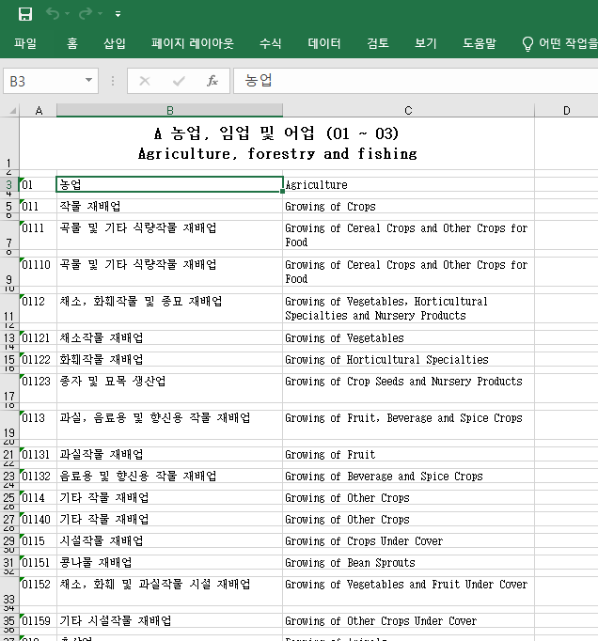Switch to the 페이지 레이아웃 tab
Image resolution: width=598 pixels, height=641 pixels.
(x=193, y=43)
